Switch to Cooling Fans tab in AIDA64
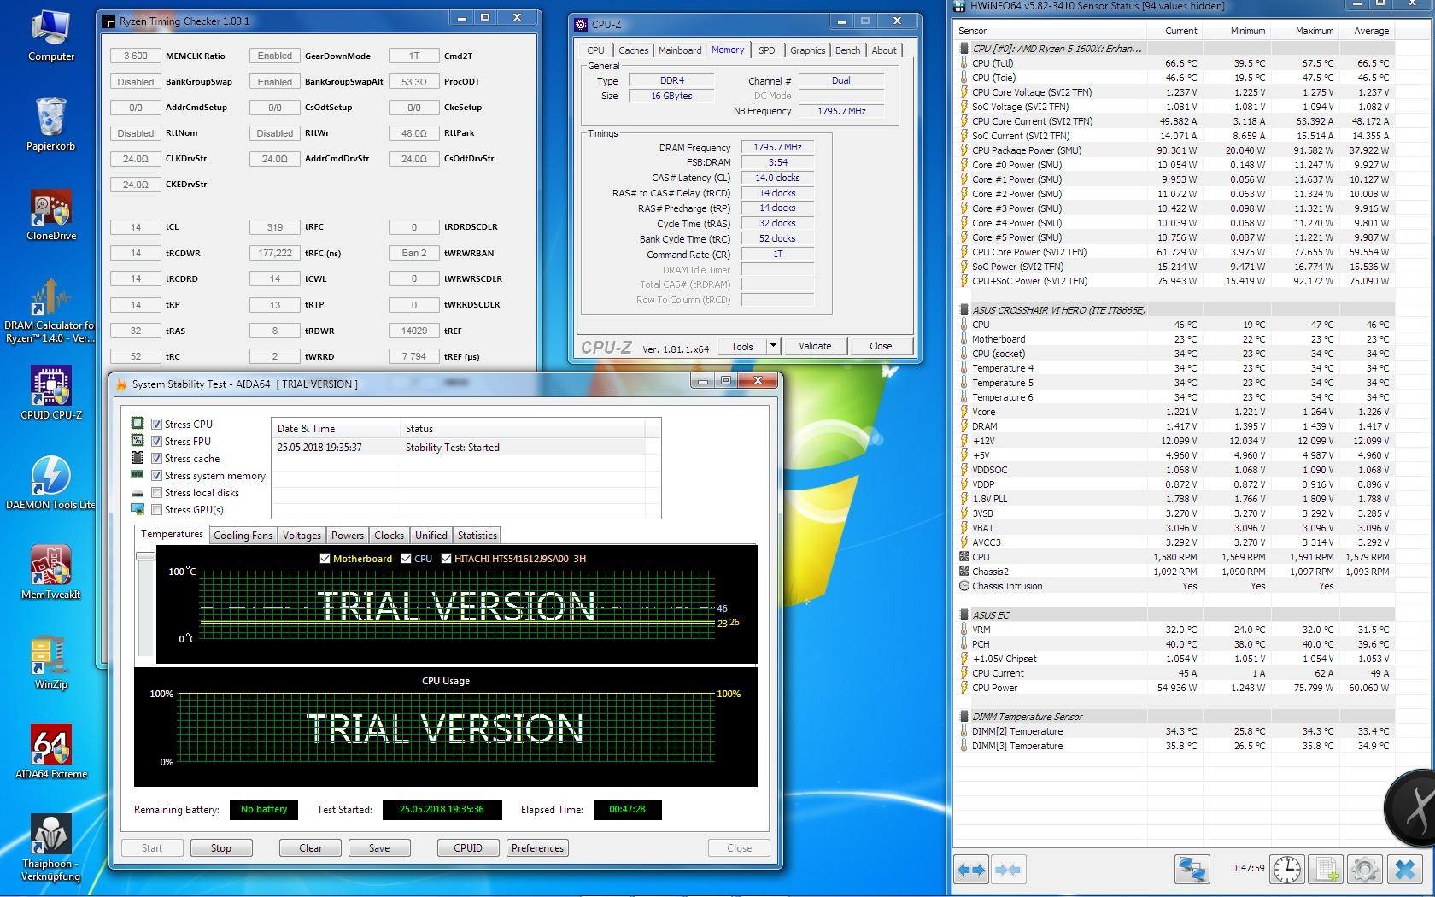The height and width of the screenshot is (897, 1435). tap(243, 536)
